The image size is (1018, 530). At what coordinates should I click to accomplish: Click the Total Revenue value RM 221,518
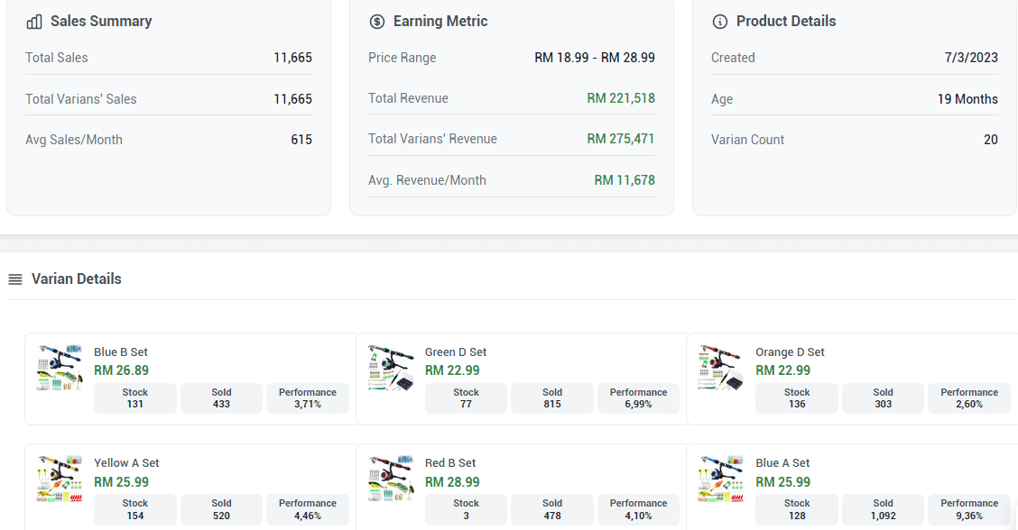point(621,98)
